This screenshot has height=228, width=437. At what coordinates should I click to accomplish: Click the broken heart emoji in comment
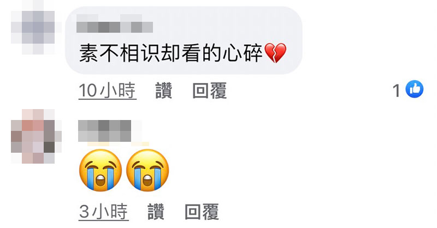(275, 53)
